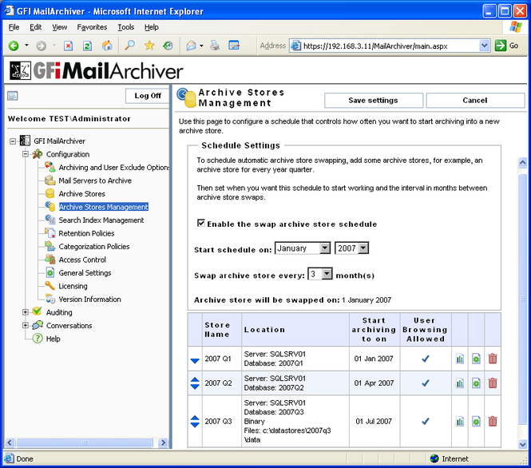Toggle Enable the swap archive store schedule
This screenshot has height=468, width=531.
click(201, 223)
